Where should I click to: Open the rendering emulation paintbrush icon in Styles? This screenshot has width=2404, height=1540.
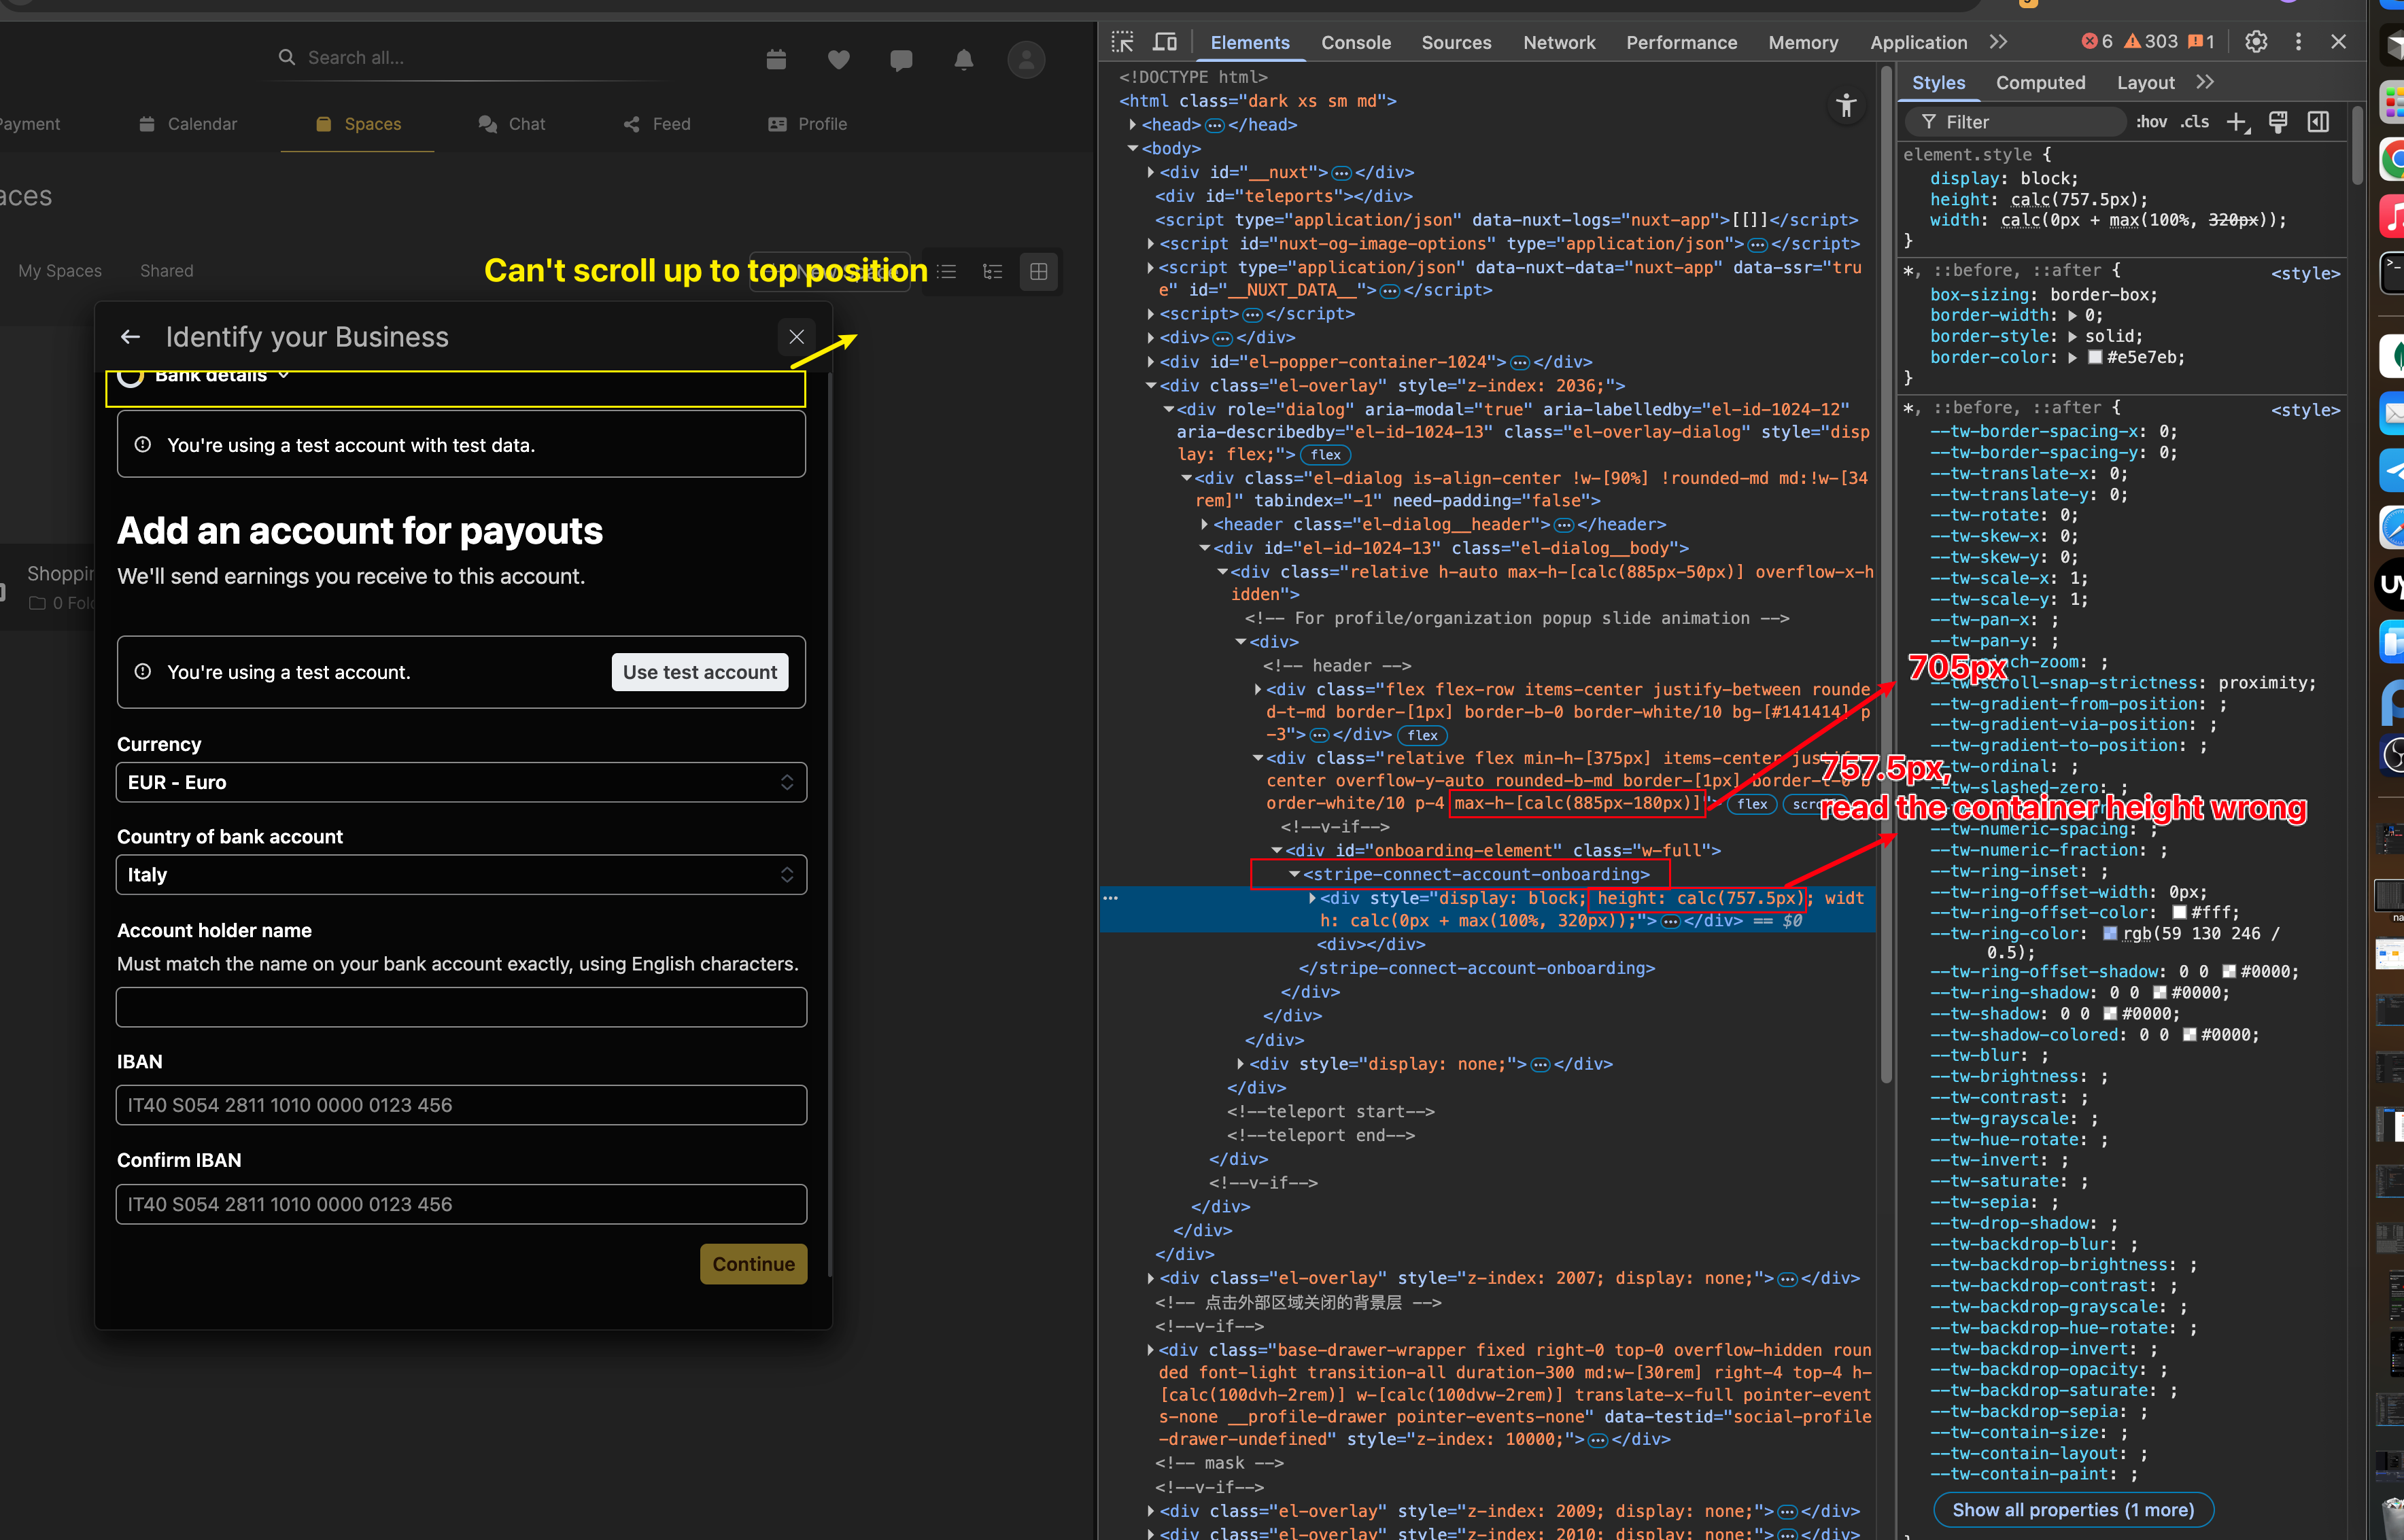(x=2278, y=122)
